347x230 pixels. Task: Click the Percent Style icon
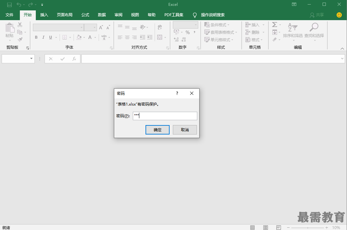coord(188,32)
